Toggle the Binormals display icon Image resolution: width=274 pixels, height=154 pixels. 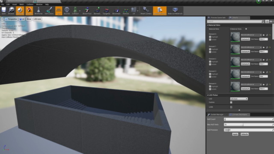coord(116,11)
